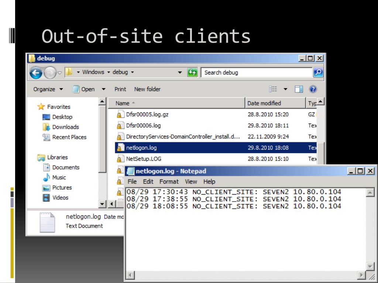Viewport: 378px width, 283px height.
Task: Expand the arrow next to Open button
Action: 104,89
